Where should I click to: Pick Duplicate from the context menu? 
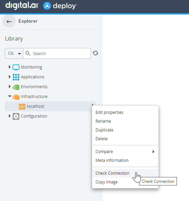[125, 130]
